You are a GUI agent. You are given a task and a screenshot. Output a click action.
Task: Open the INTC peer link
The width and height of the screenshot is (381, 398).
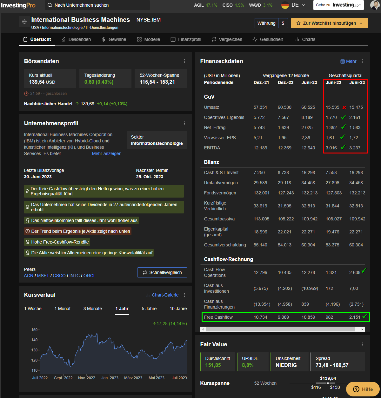pos(75,276)
